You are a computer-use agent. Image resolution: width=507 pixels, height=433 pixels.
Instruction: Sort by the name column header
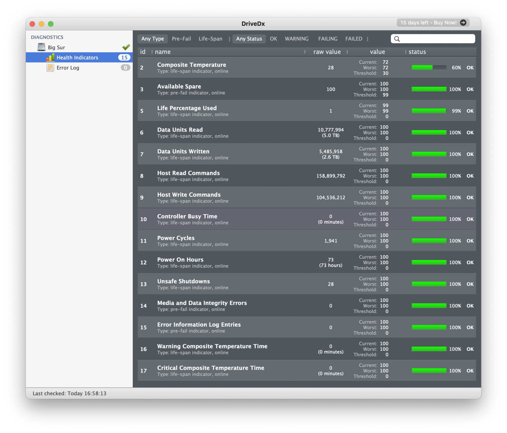pyautogui.click(x=162, y=52)
